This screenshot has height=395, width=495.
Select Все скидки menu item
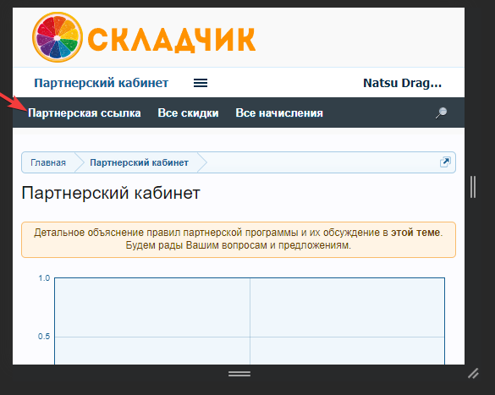[x=188, y=113]
